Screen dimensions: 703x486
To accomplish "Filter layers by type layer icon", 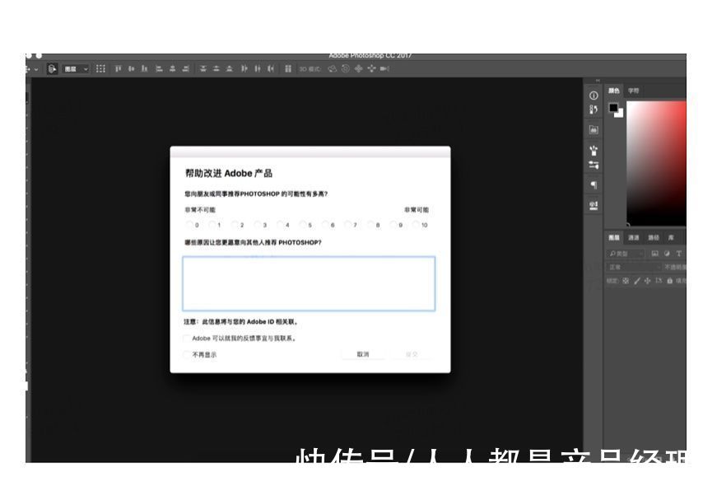I will point(679,254).
